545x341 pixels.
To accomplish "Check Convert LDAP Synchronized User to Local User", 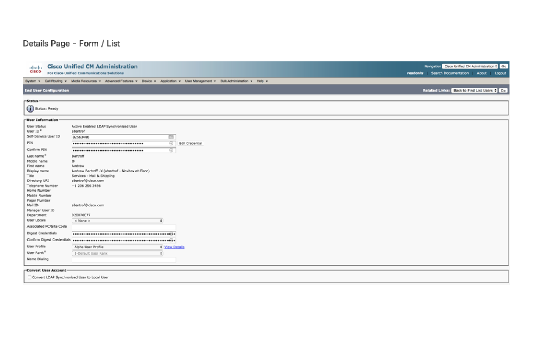I will pyautogui.click(x=29, y=277).
